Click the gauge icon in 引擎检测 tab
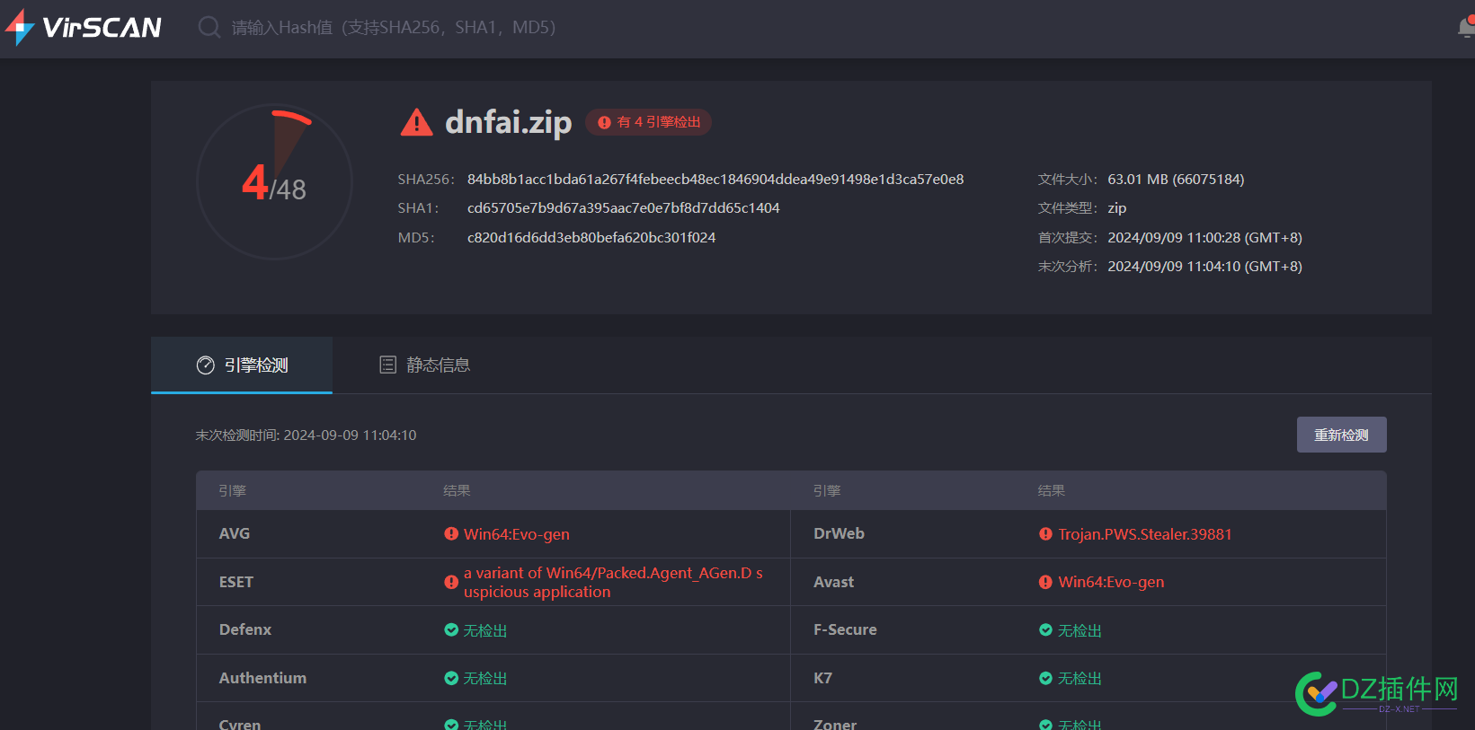 (x=206, y=365)
